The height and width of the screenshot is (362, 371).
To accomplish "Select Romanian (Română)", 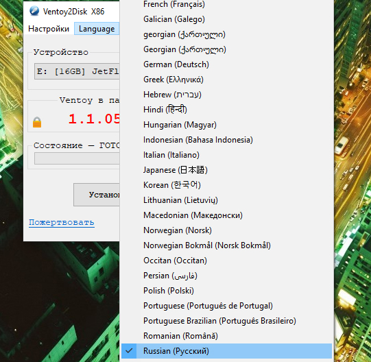I will 226,336.
